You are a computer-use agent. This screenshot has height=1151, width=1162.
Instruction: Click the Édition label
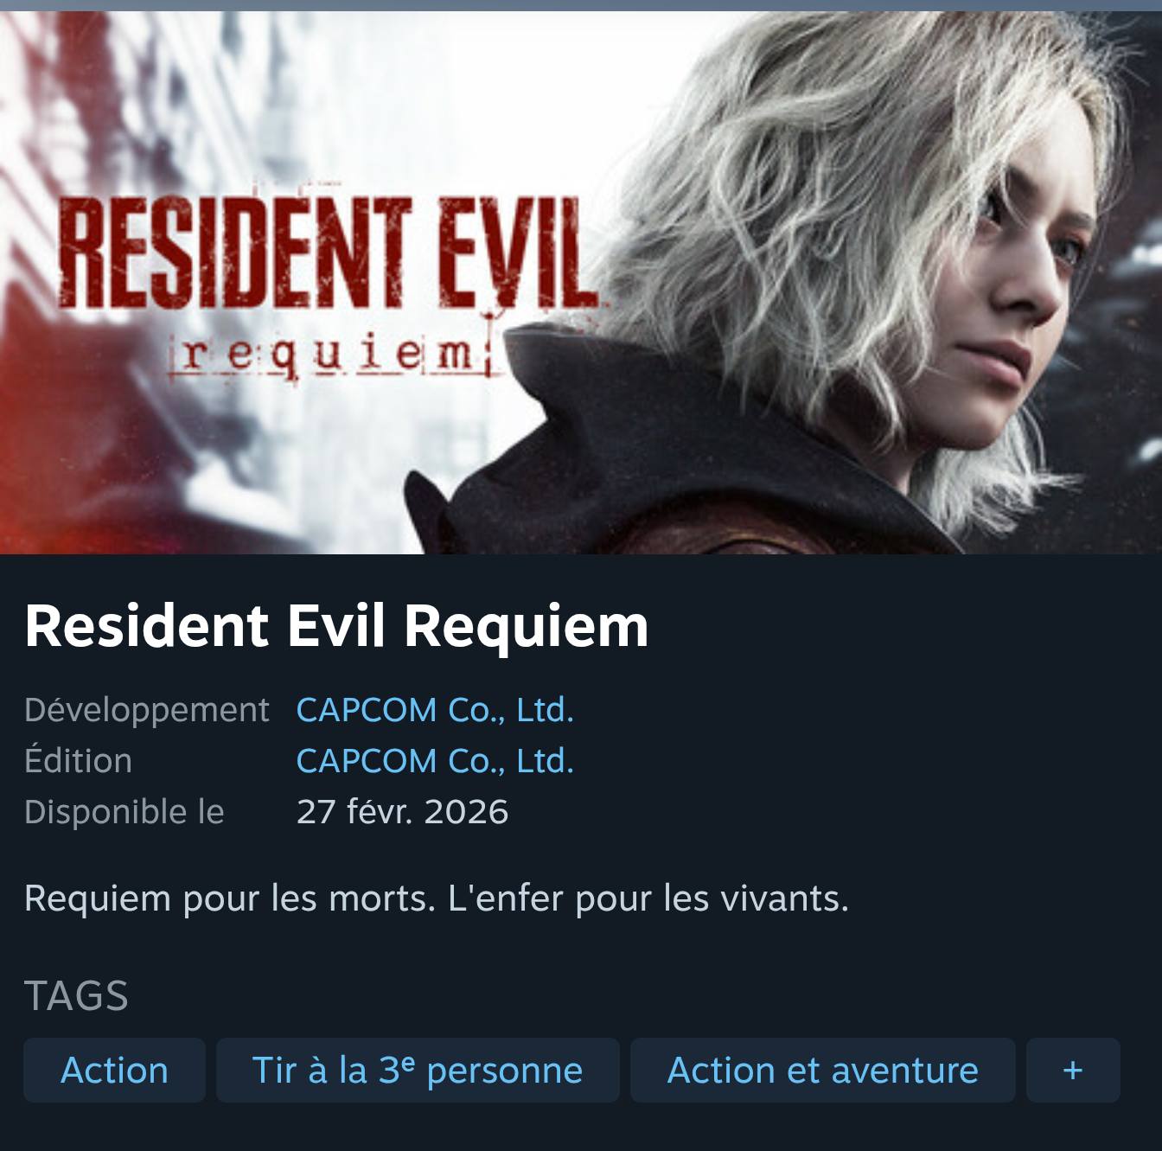click(78, 761)
